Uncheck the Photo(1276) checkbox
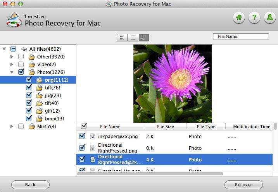The height and width of the screenshot is (192, 278). (x=21, y=72)
